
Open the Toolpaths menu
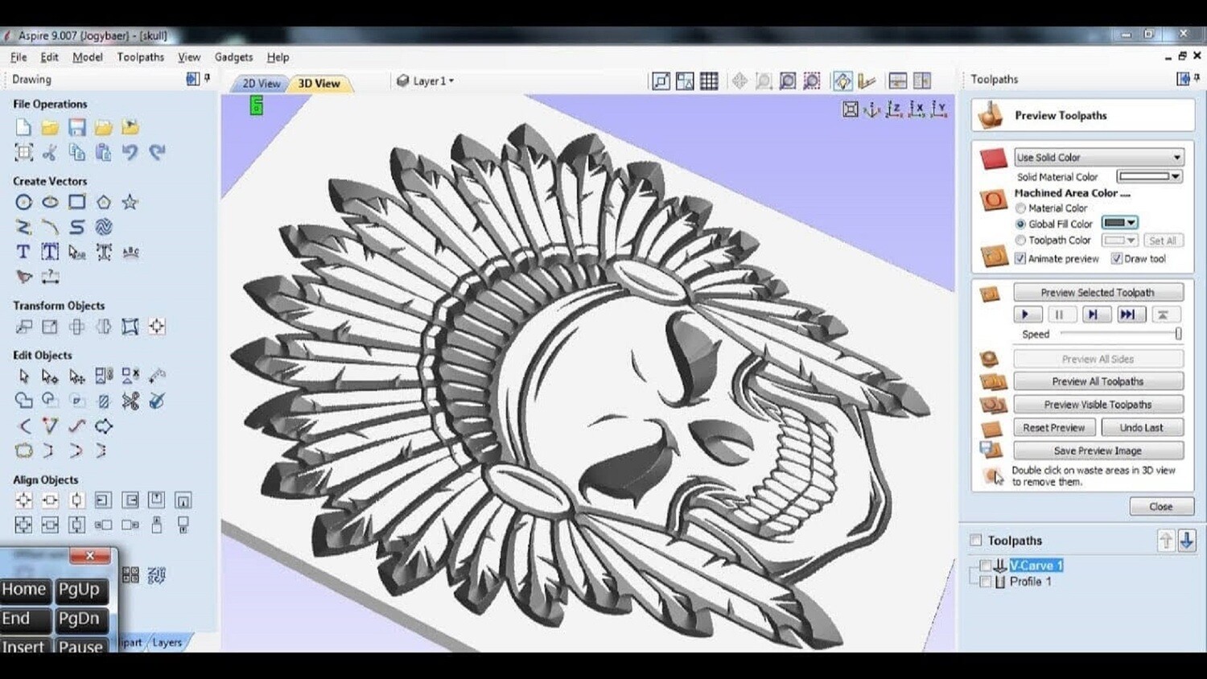click(140, 57)
